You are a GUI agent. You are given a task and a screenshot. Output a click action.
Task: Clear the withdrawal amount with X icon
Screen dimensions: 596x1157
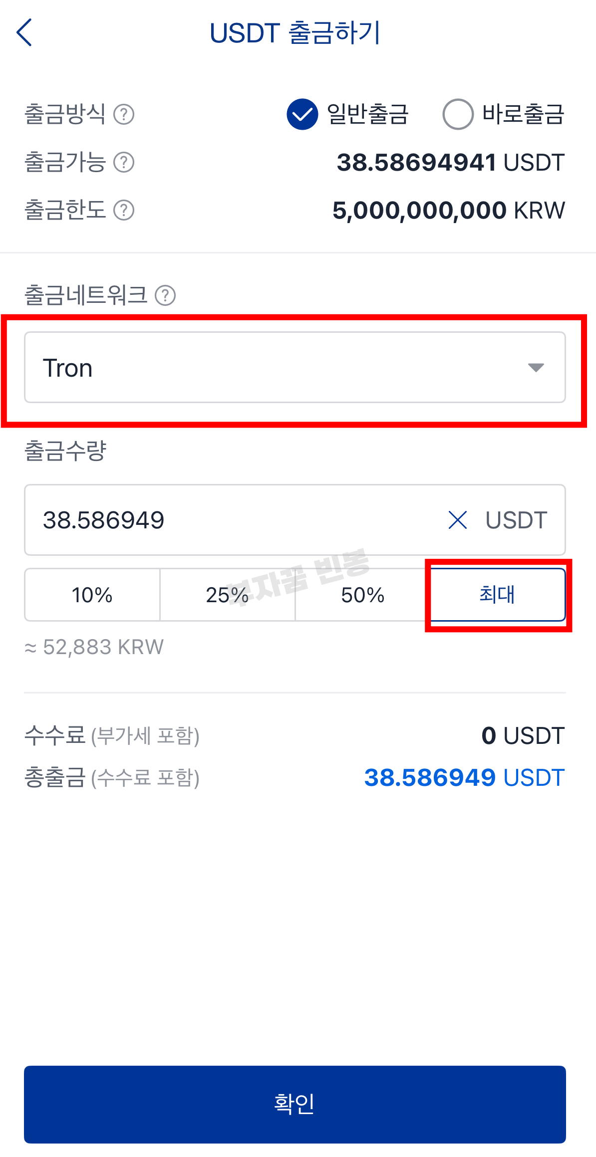point(457,520)
